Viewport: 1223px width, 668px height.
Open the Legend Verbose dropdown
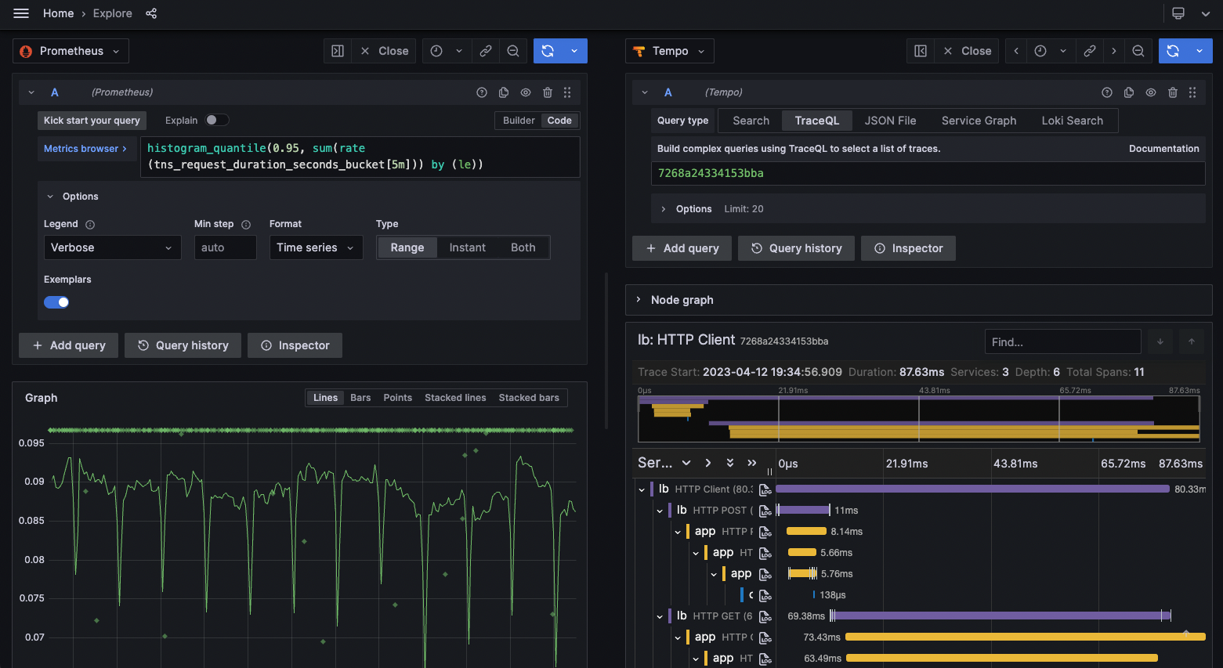(112, 247)
